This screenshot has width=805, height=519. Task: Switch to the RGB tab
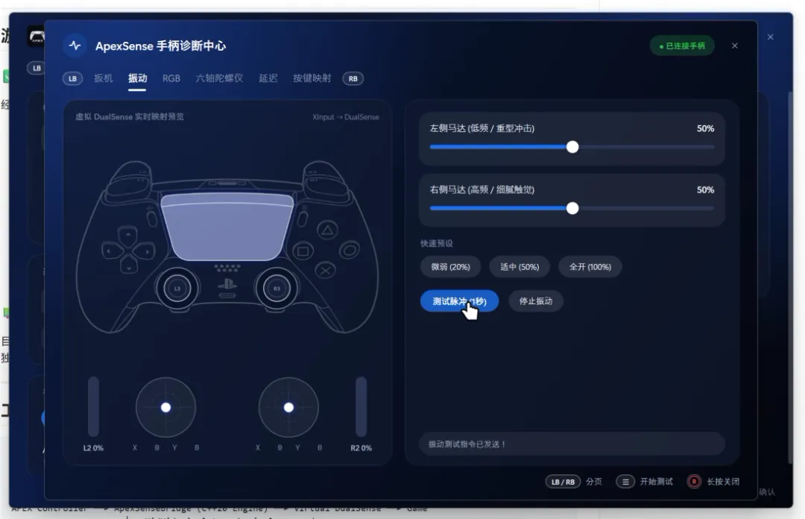coord(171,78)
